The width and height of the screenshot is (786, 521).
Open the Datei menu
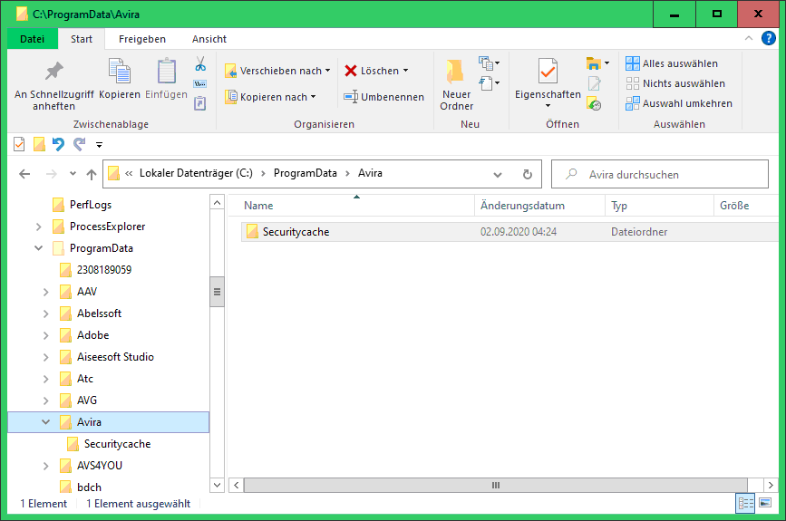pos(32,39)
